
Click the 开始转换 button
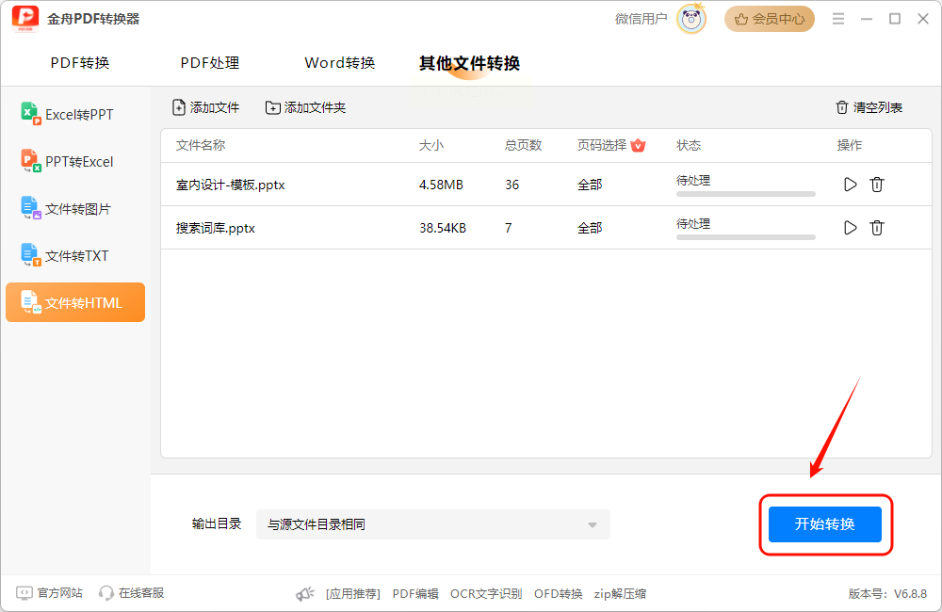pos(825,523)
